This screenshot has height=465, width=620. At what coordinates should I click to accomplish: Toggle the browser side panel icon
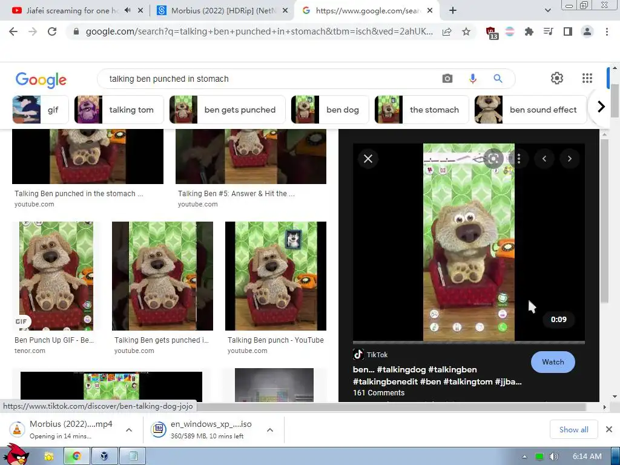point(568,31)
